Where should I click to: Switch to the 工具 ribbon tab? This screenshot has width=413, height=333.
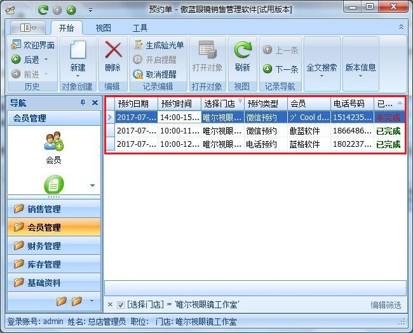pyautogui.click(x=140, y=28)
